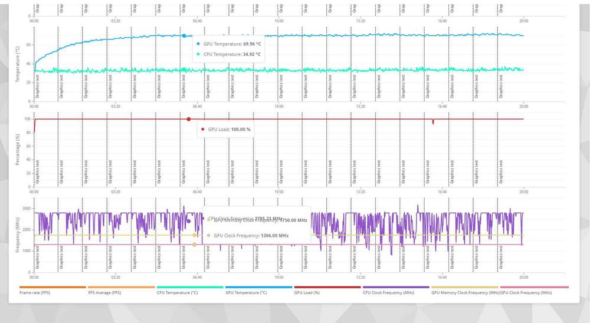Select the highlighted red GPU Load data point
590x323 pixels.
(x=189, y=119)
